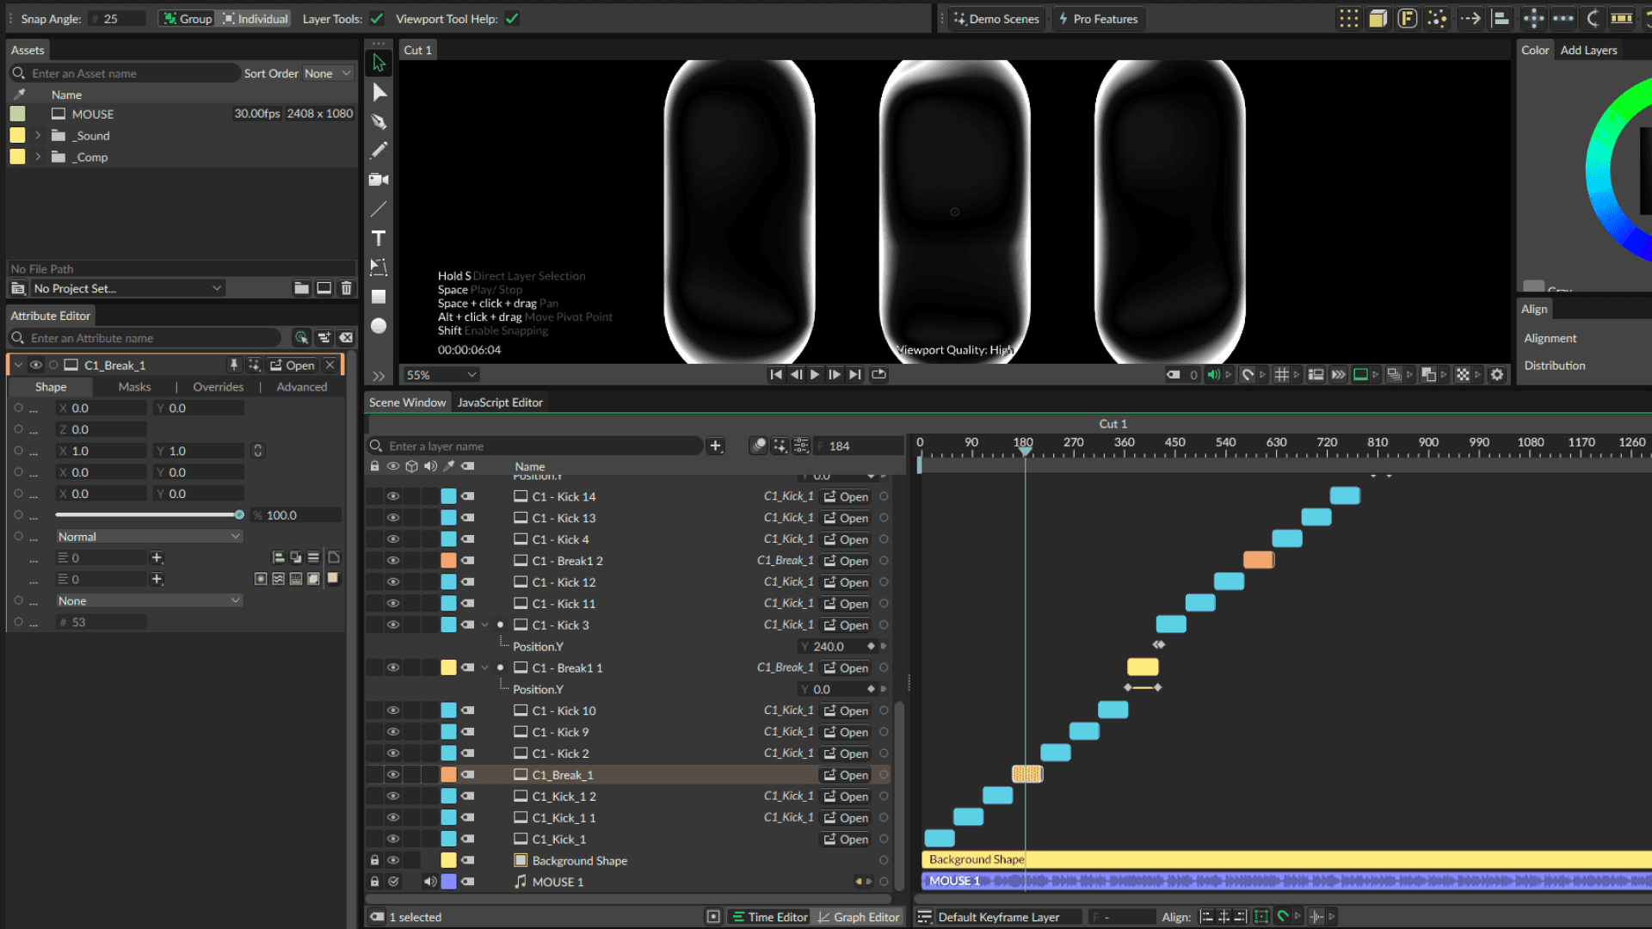Toggle the Viewport Tool Help checkbox

click(512, 19)
